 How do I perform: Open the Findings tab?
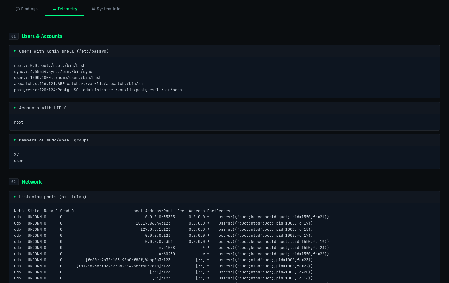point(27,9)
